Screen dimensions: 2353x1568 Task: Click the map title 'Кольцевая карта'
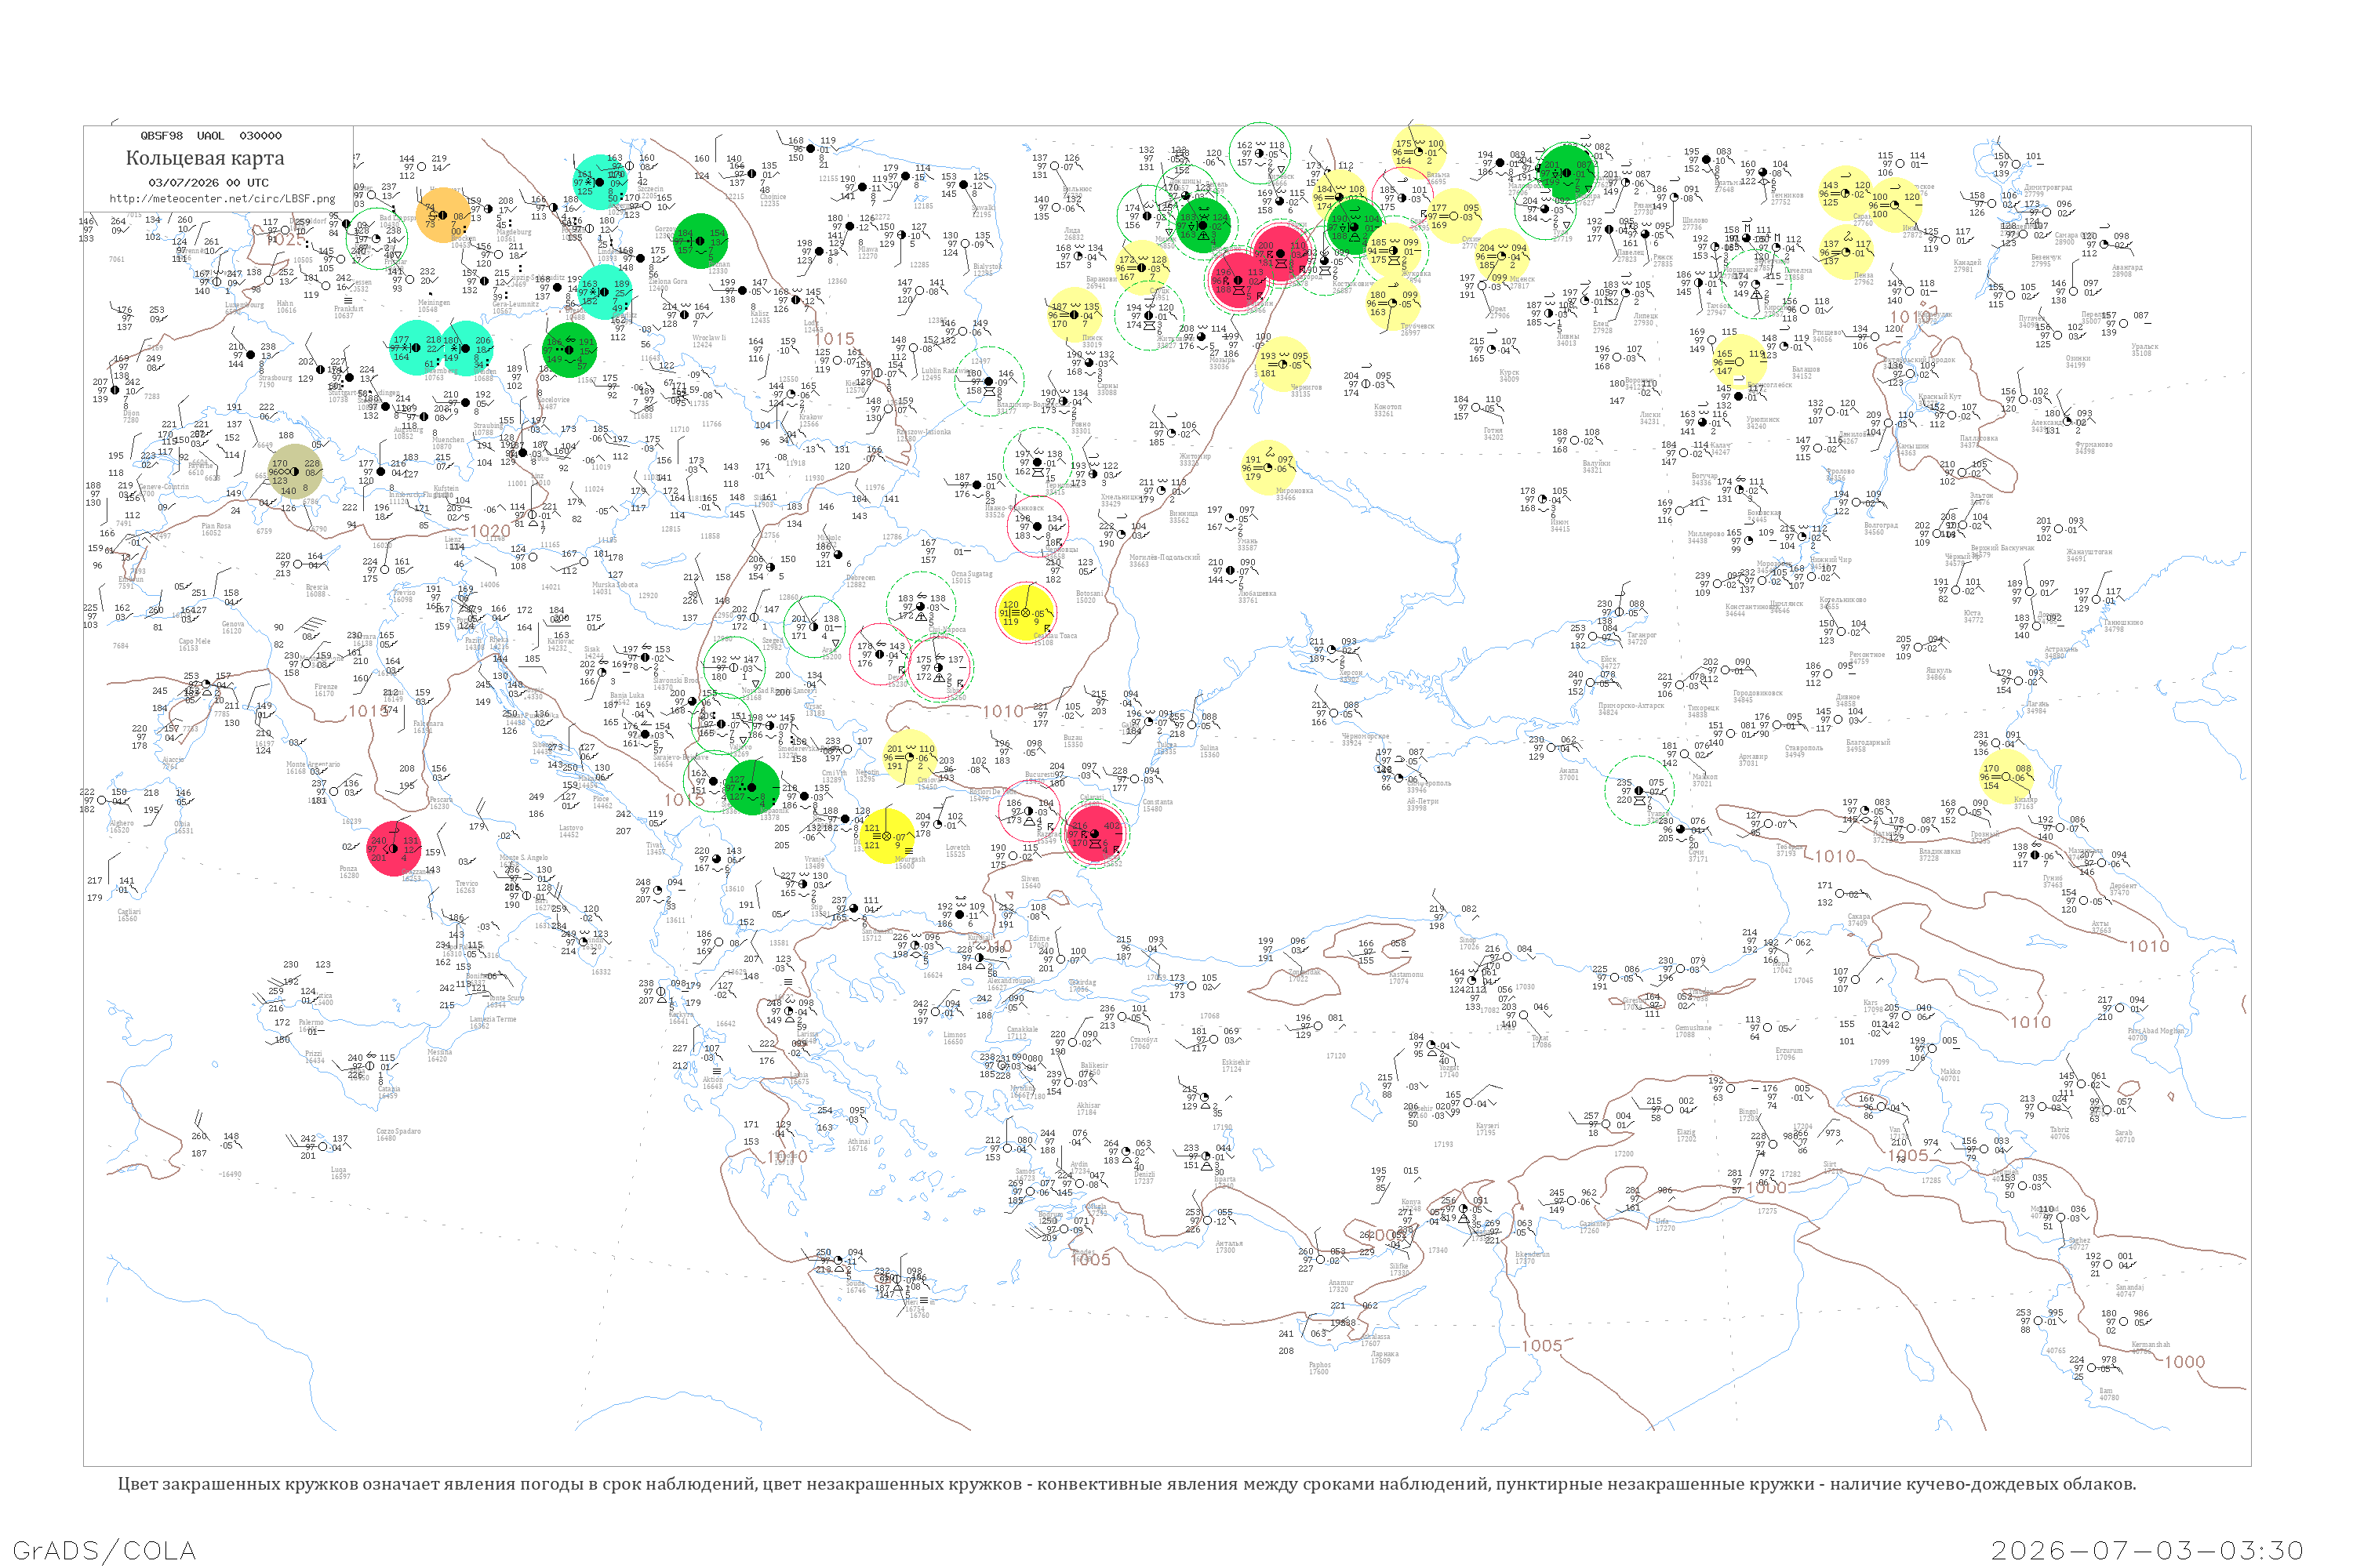205,158
